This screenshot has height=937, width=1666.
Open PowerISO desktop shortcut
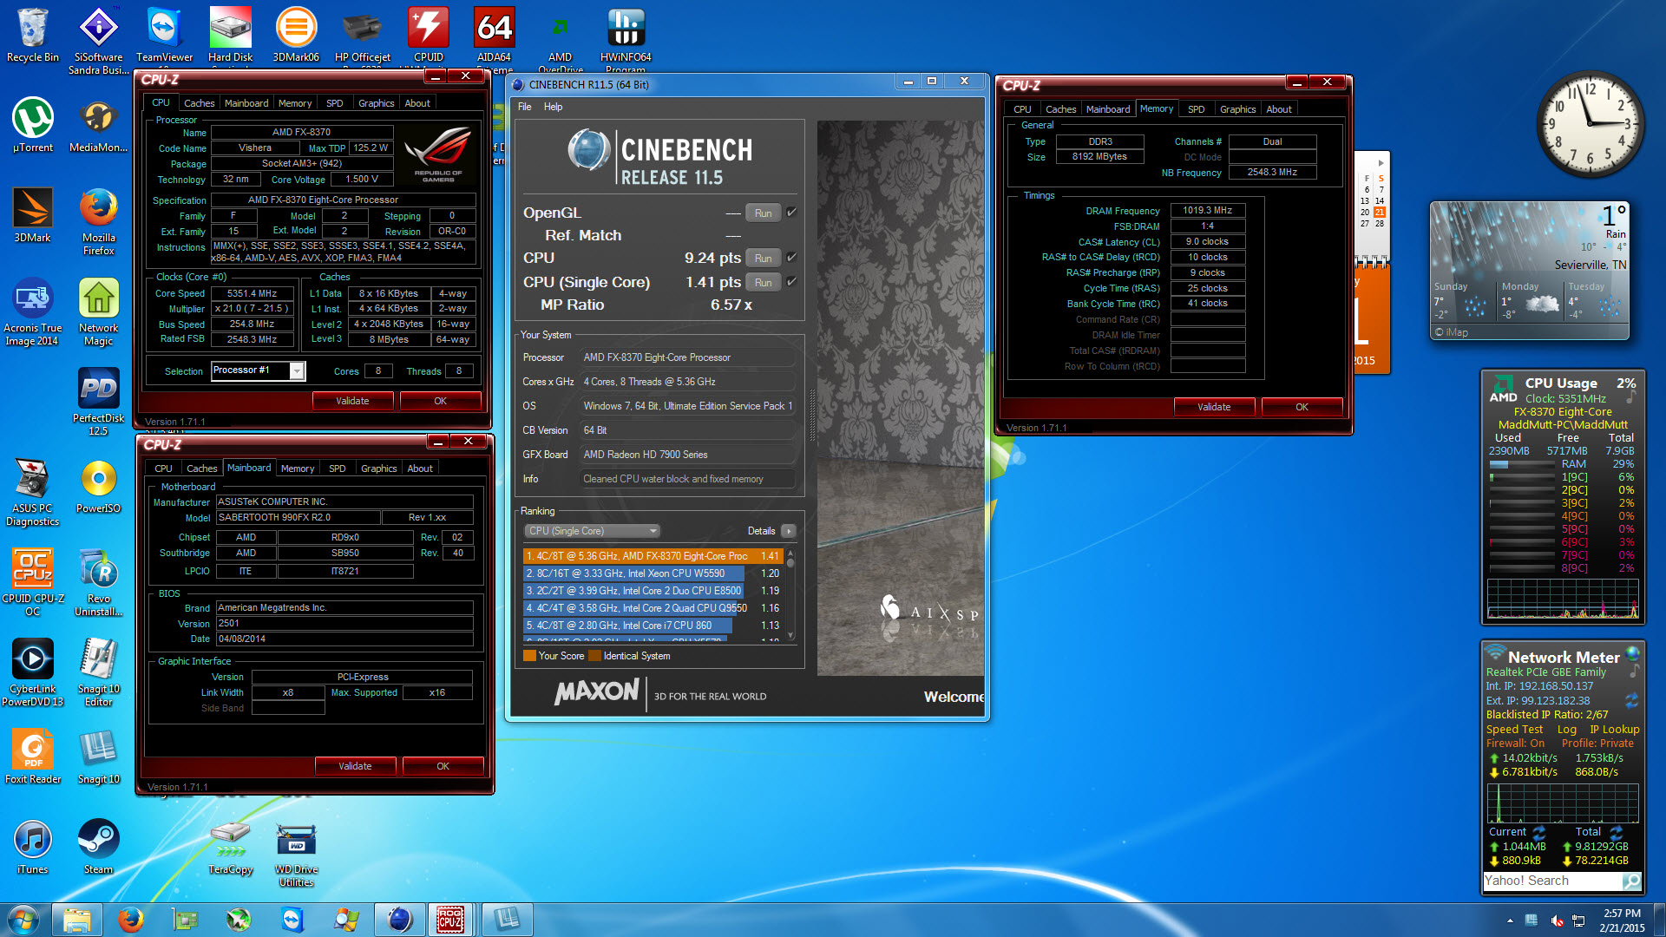point(99,486)
